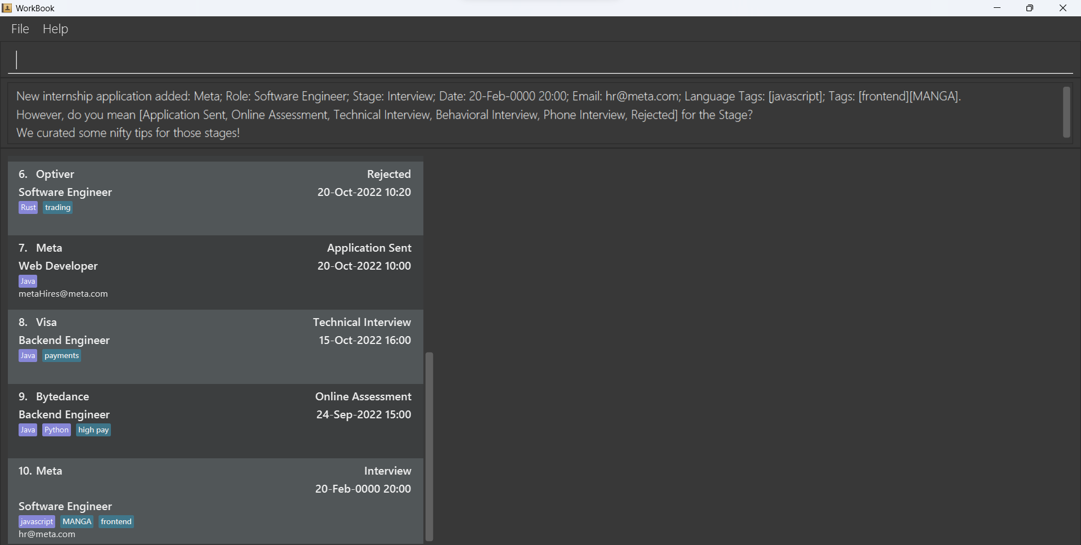This screenshot has width=1081, height=545.
Task: Click the Backend Engineer role in Bytedance card
Action: click(64, 414)
